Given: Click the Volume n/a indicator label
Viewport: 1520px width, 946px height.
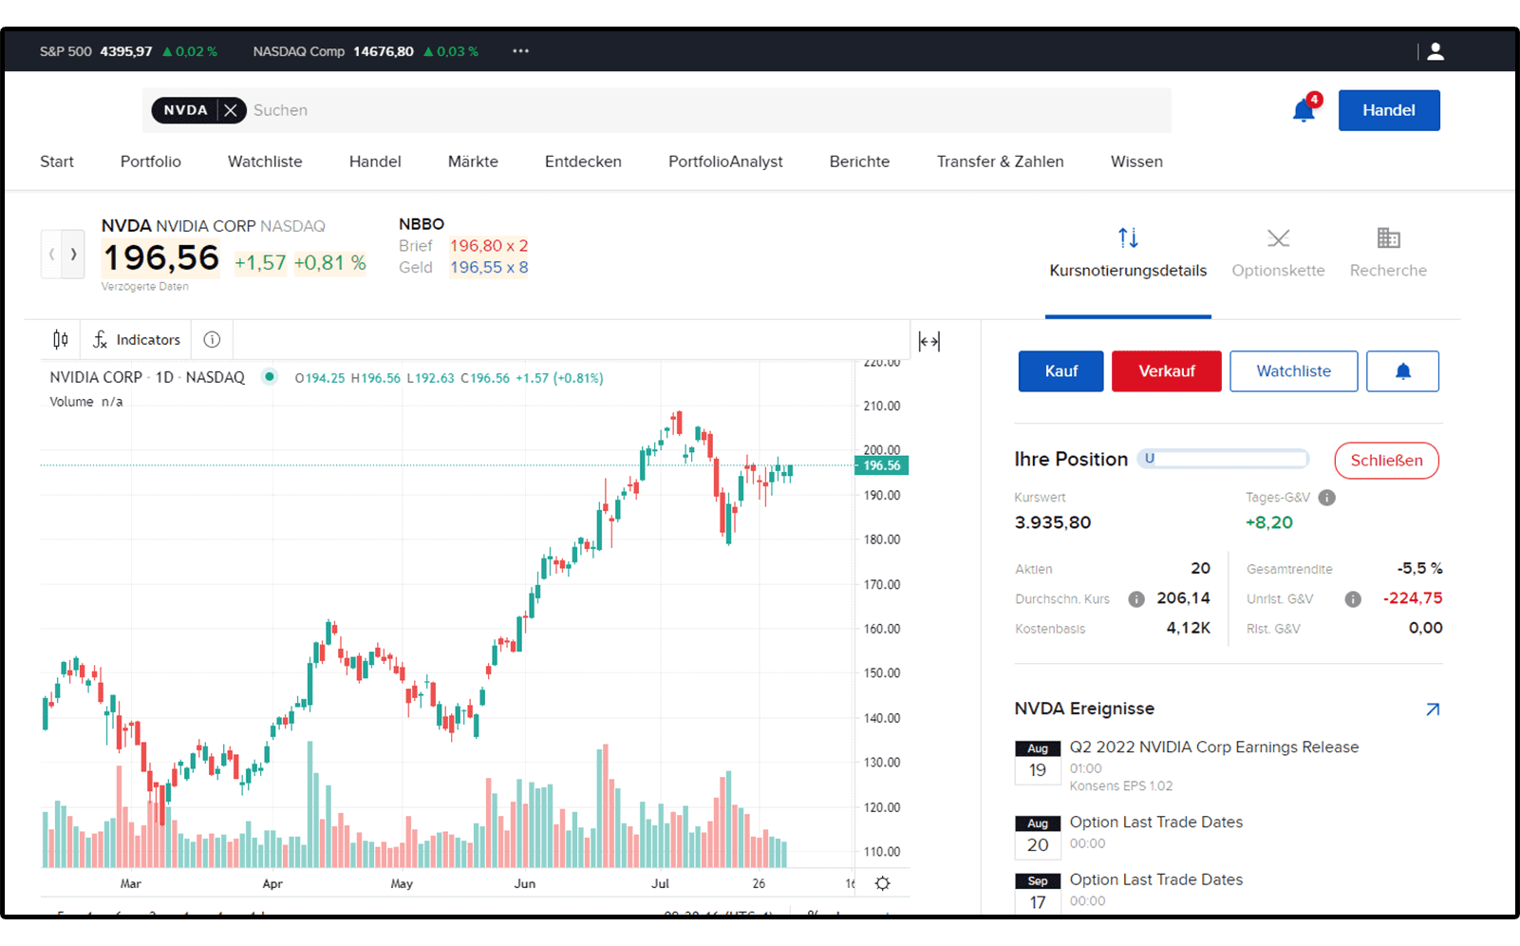Looking at the screenshot, I should pos(86,402).
